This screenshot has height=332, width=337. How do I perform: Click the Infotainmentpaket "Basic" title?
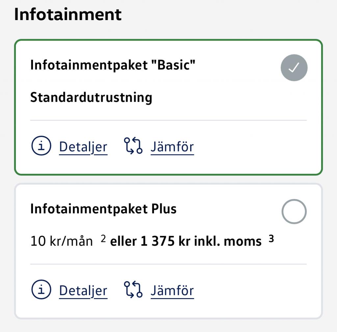pyautogui.click(x=113, y=65)
